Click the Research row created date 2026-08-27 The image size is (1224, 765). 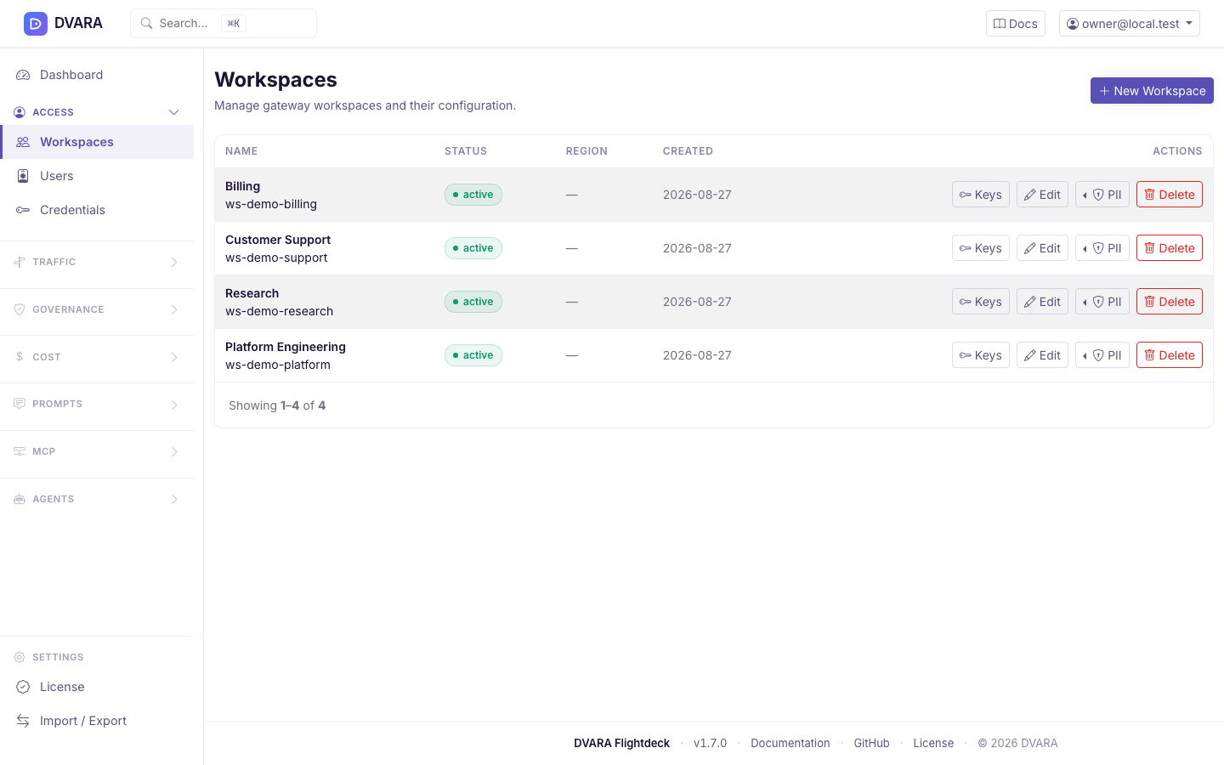pos(697,302)
